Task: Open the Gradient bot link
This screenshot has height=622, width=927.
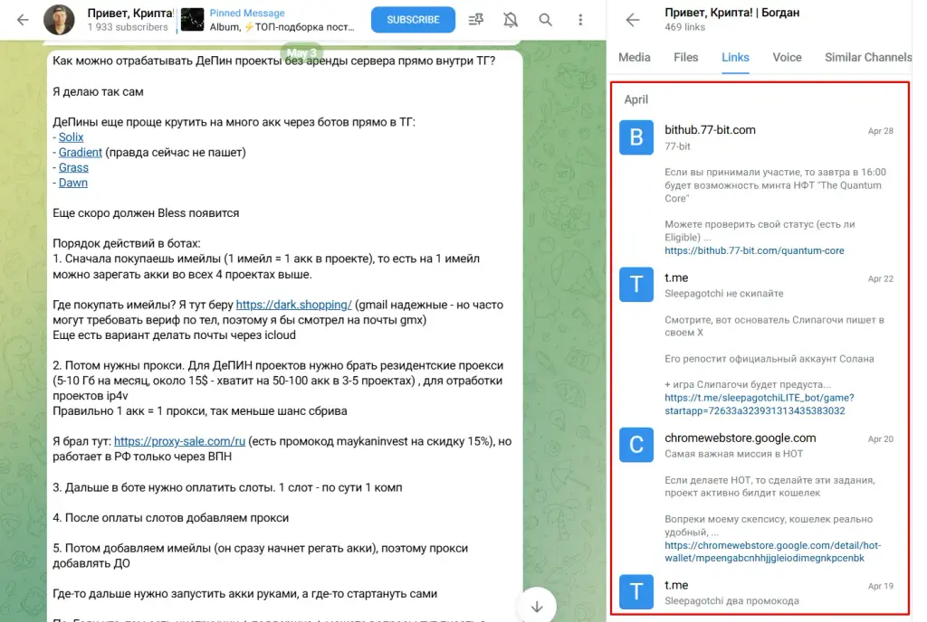Action: tap(81, 152)
